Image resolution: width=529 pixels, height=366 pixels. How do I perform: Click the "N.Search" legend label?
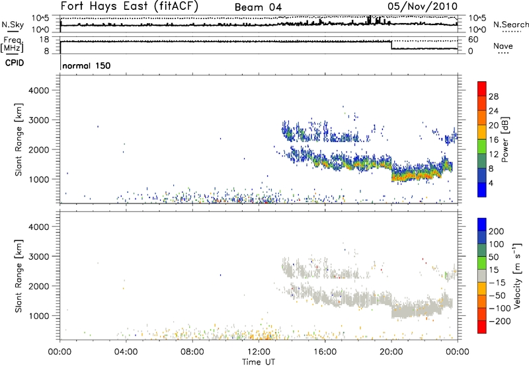tap(510, 24)
